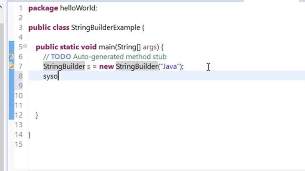
Task: Click 'helloWorld;' on line 1
Action: 79,8
